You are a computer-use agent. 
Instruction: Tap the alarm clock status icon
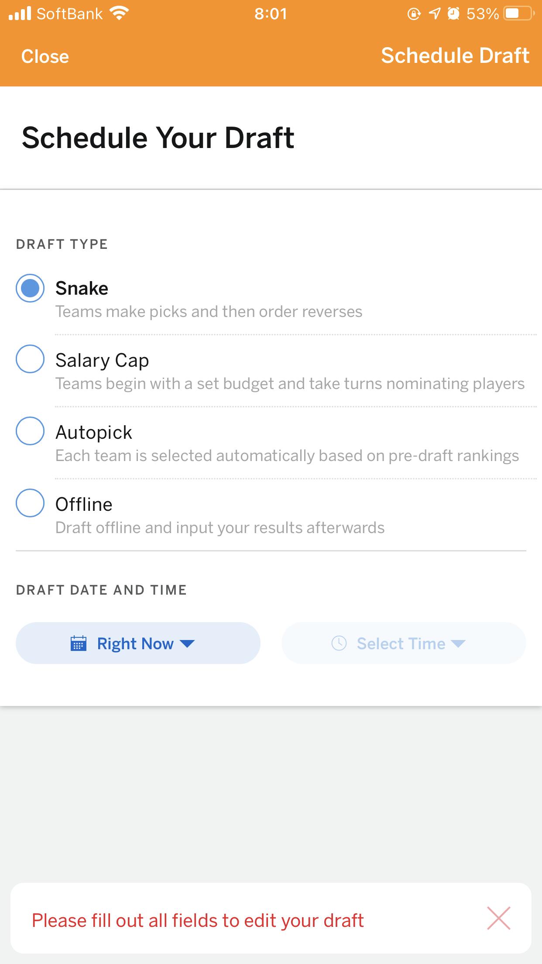pyautogui.click(x=454, y=14)
